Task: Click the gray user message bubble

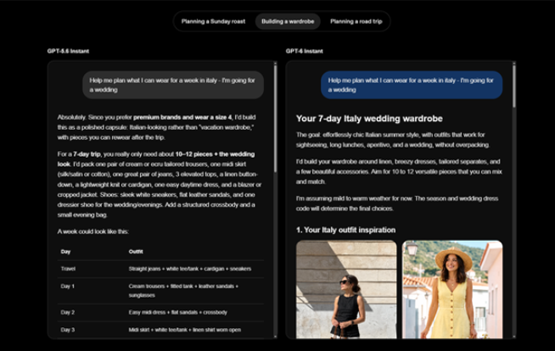Action: click(173, 85)
